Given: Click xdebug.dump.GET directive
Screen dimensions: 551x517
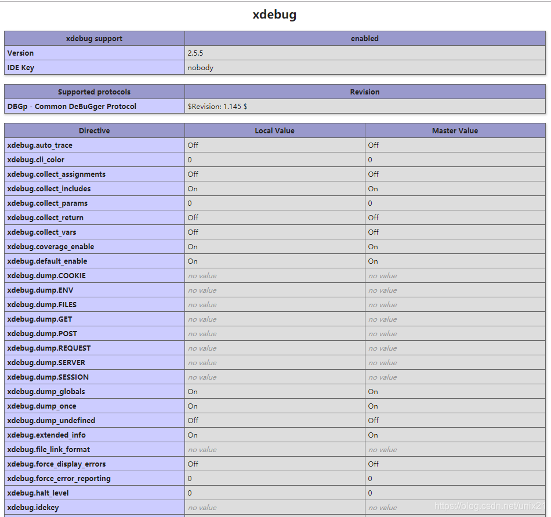Looking at the screenshot, I should [x=39, y=319].
